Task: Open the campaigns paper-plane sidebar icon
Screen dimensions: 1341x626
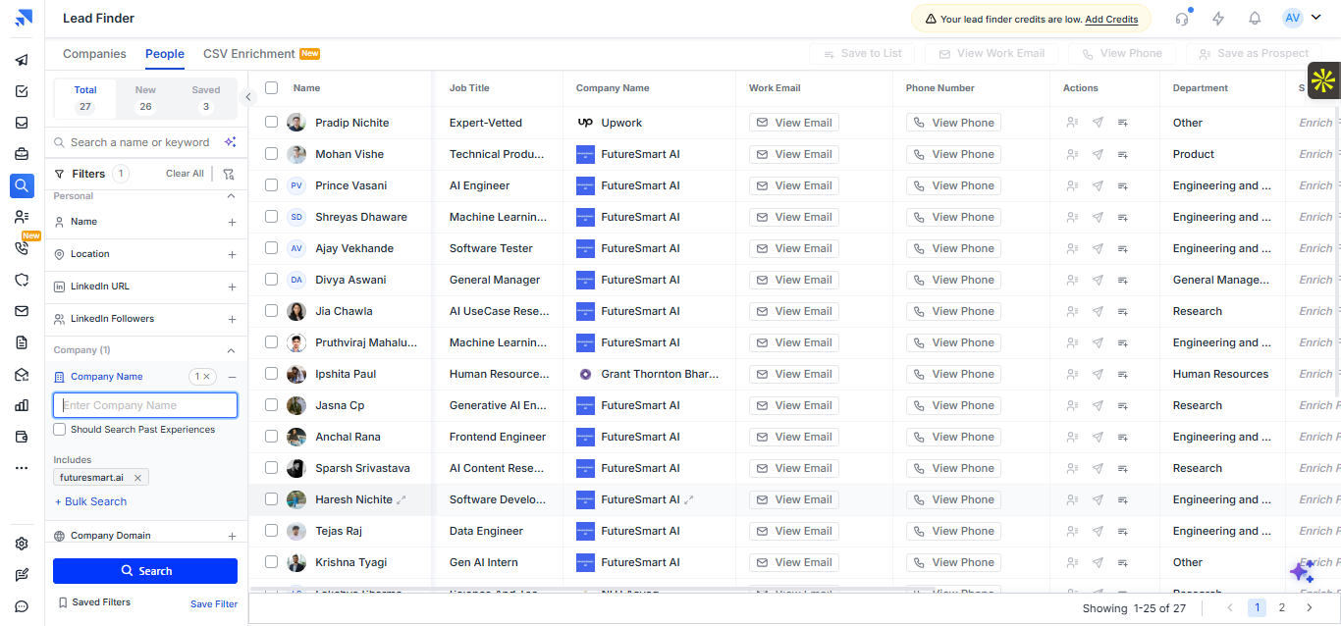Action: point(22,60)
